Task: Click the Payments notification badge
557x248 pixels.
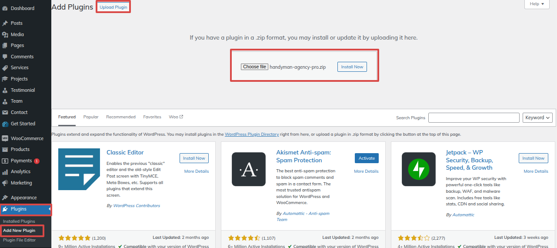Action: click(x=37, y=161)
